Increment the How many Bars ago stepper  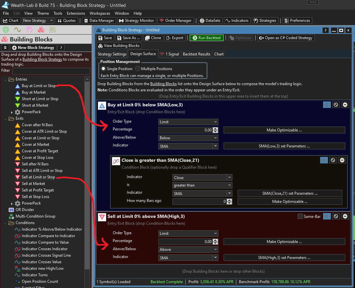click(229, 200)
